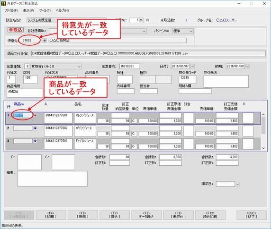Click the 商品No lookup icon in row 2
The height and width of the screenshot is (229, 271).
35,128
